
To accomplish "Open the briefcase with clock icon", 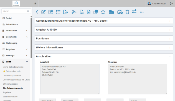I will [120, 12].
